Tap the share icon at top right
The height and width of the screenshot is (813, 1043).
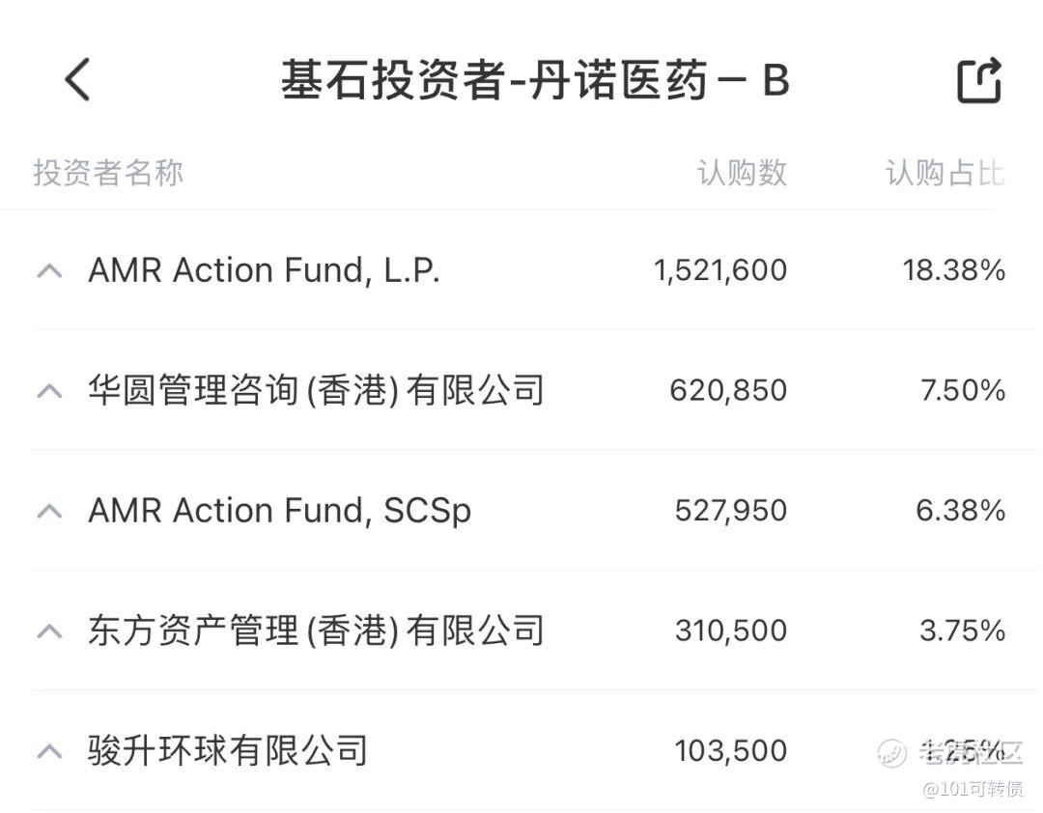[x=978, y=80]
